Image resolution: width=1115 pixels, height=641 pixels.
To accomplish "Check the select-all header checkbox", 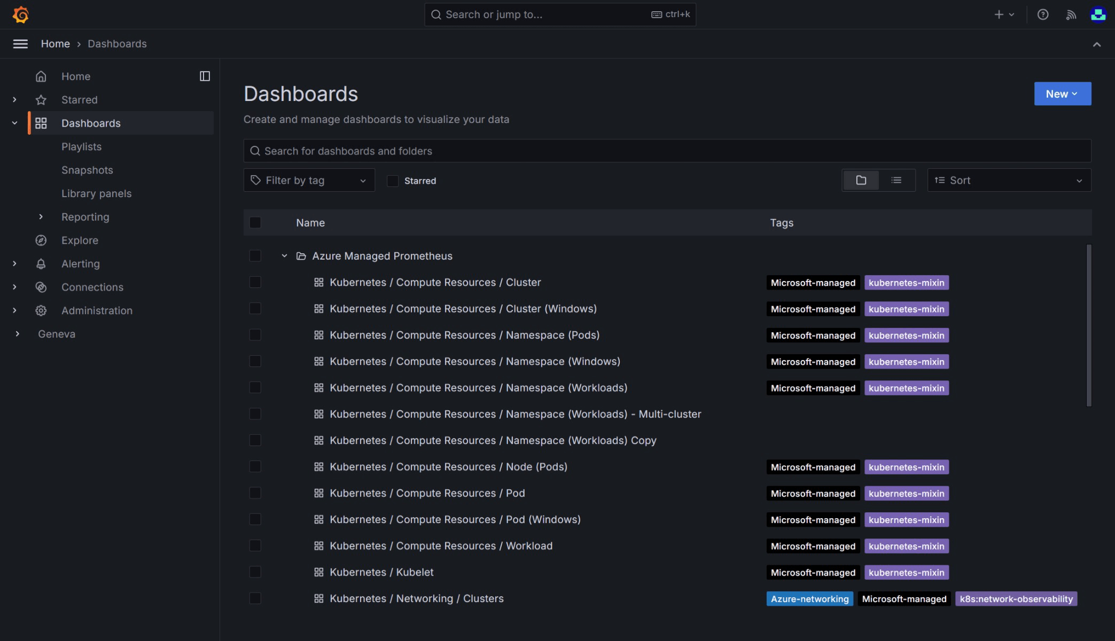I will (255, 223).
